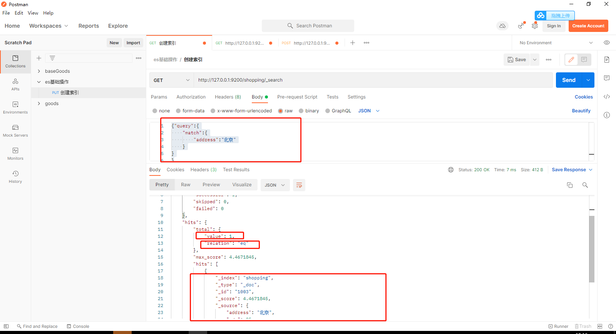616x334 pixels.
Task: Open a new request tab with plus
Action: click(x=353, y=43)
